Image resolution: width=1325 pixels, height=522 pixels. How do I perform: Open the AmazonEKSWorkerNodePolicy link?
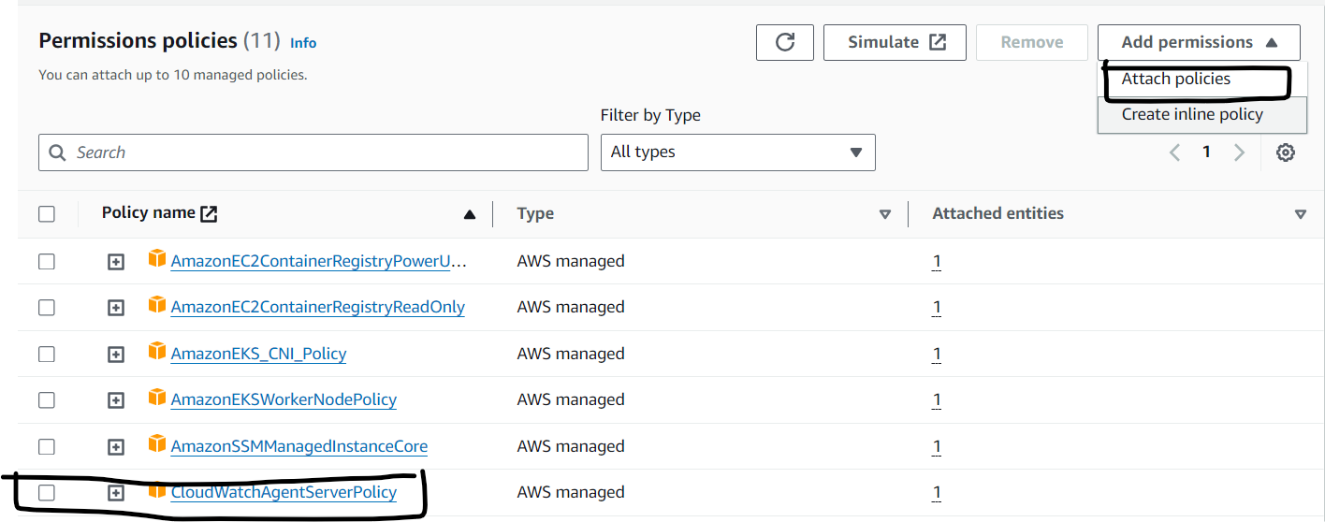point(284,400)
